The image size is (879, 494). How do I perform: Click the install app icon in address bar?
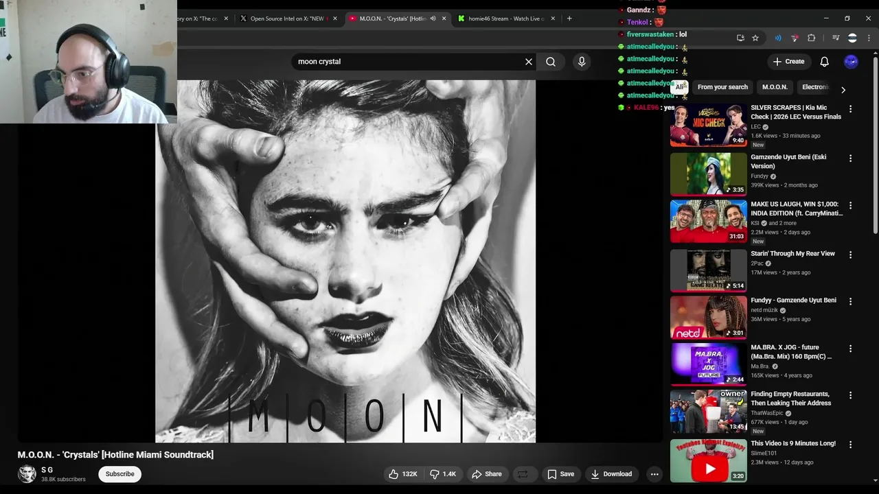click(740, 38)
